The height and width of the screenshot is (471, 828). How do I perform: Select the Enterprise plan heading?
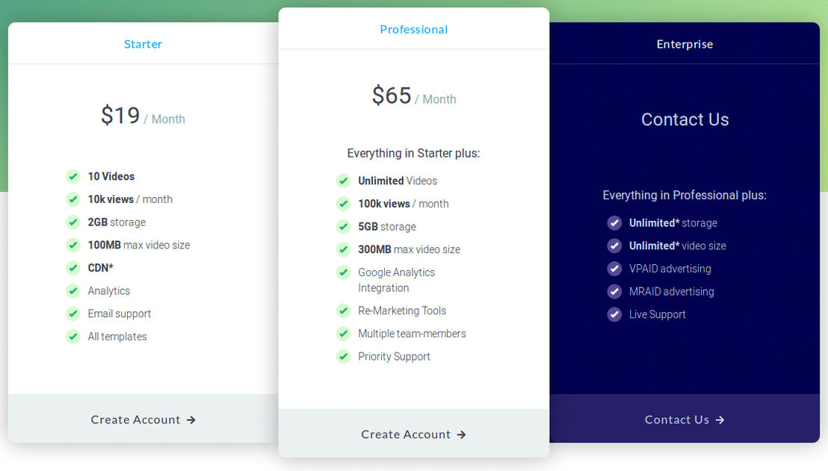(685, 44)
